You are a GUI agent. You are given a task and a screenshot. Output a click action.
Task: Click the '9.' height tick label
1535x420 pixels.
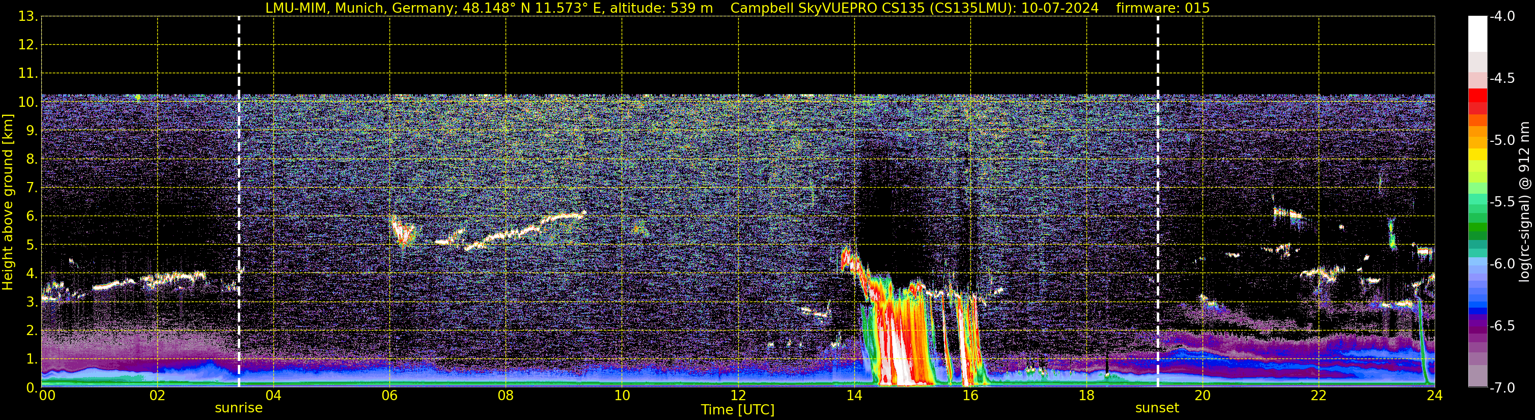32,131
